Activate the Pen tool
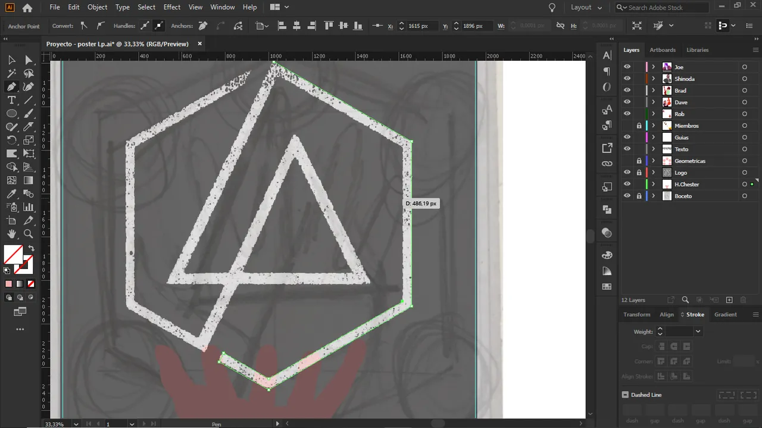This screenshot has width=762, height=428. pos(11,87)
